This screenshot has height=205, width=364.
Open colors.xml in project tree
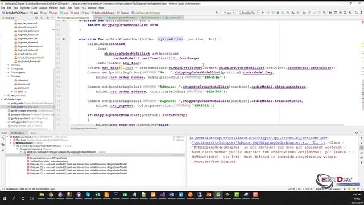[x=23, y=80]
